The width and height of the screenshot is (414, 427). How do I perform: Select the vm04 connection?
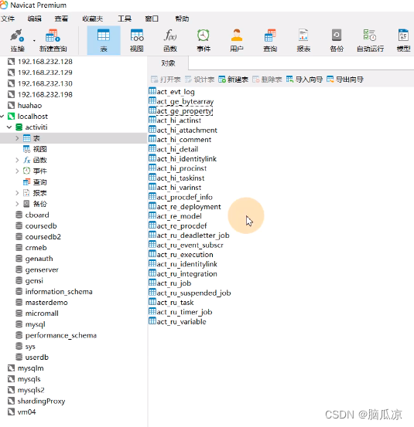click(22, 412)
